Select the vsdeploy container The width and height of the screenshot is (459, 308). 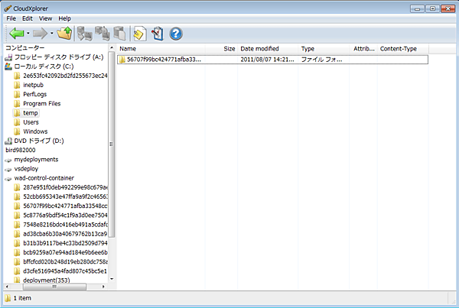[21, 169]
